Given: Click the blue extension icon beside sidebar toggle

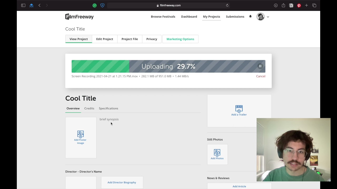Looking at the screenshot, I should coord(31,5).
